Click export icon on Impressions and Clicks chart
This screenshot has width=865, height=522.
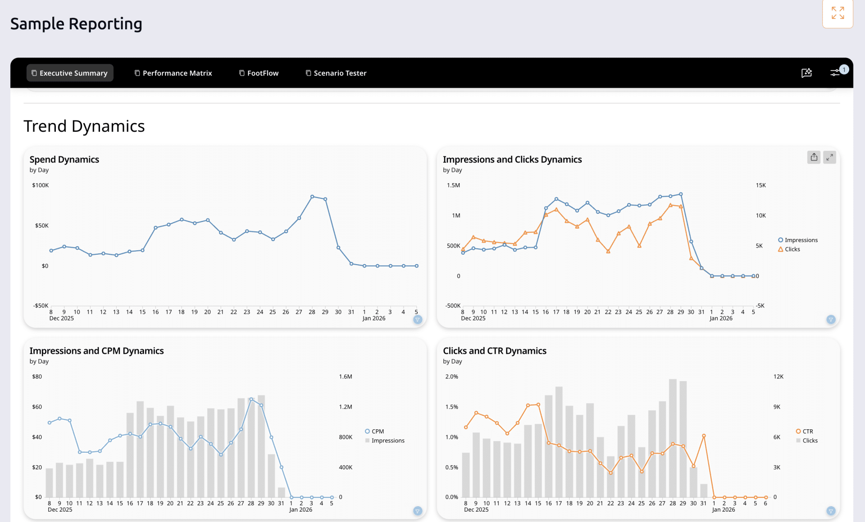pos(814,157)
